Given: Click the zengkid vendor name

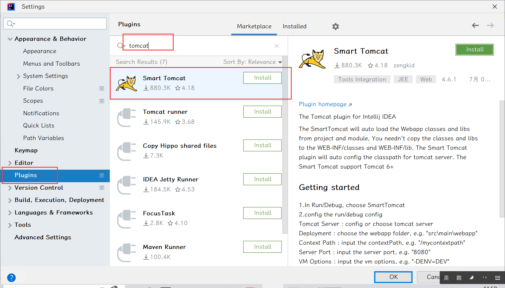Looking at the screenshot, I should [x=404, y=66].
